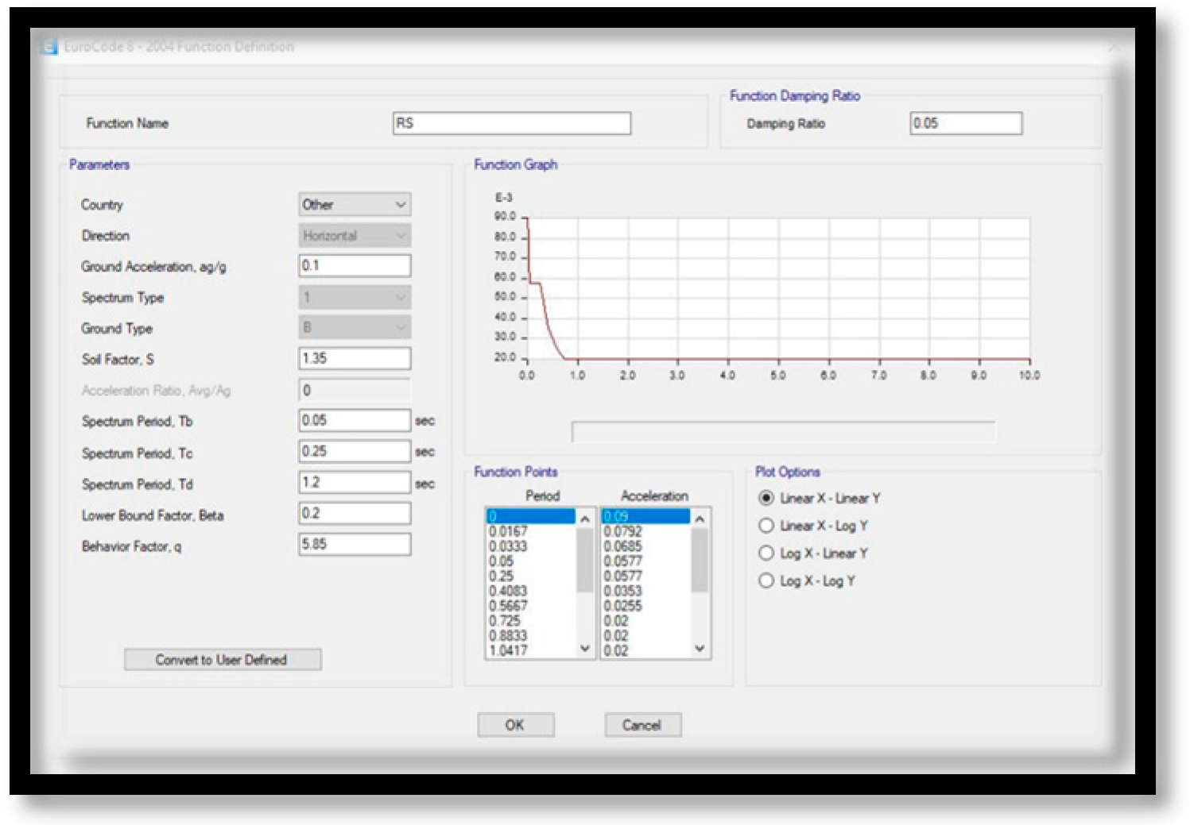The height and width of the screenshot is (825, 1190).
Task: Click the Ground Acceleration ag/g field
Action: [x=355, y=265]
